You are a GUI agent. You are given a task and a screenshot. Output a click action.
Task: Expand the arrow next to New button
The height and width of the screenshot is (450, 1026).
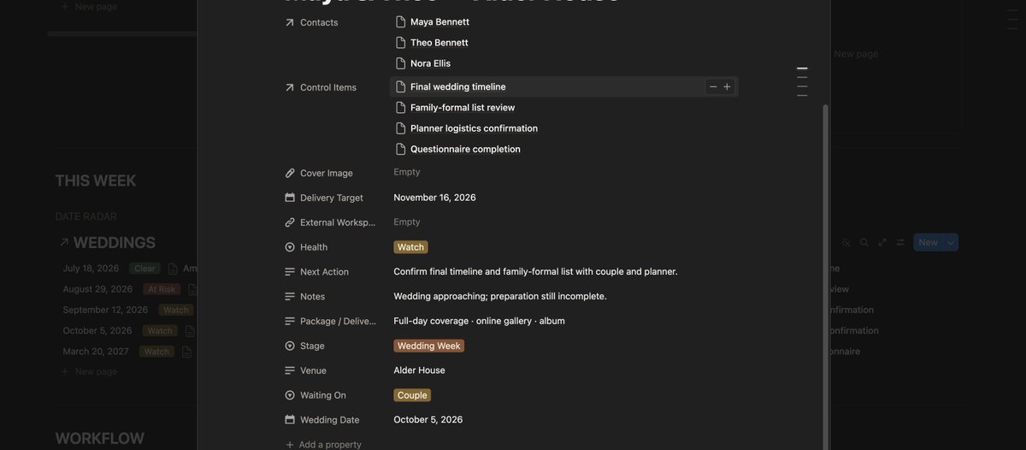[951, 242]
